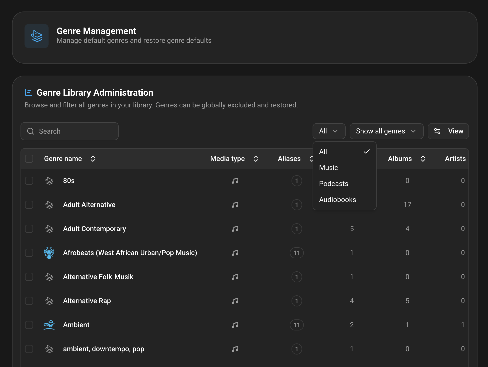Check the Adult Contemporary row checkbox
488x367 pixels.
point(29,229)
